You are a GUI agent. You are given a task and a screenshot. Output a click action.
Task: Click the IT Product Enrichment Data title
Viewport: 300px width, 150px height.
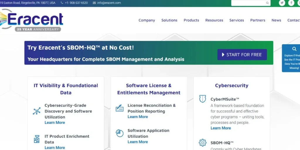67,139
